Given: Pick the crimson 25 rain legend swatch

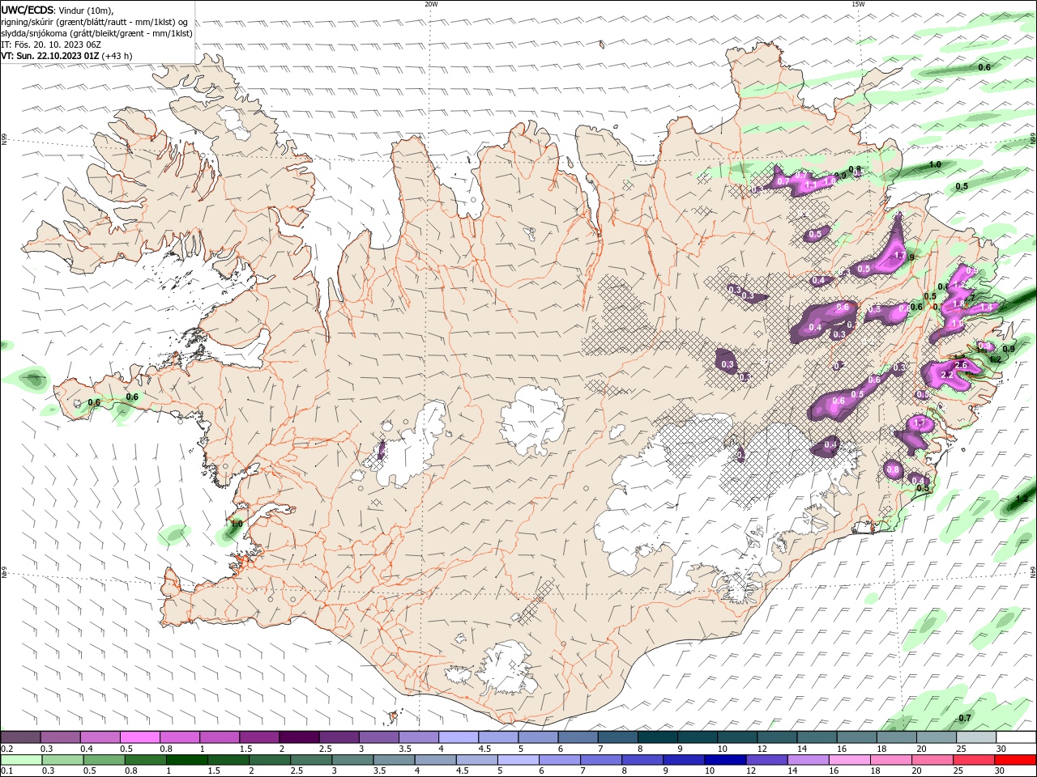Looking at the screenshot, I should pos(974,760).
